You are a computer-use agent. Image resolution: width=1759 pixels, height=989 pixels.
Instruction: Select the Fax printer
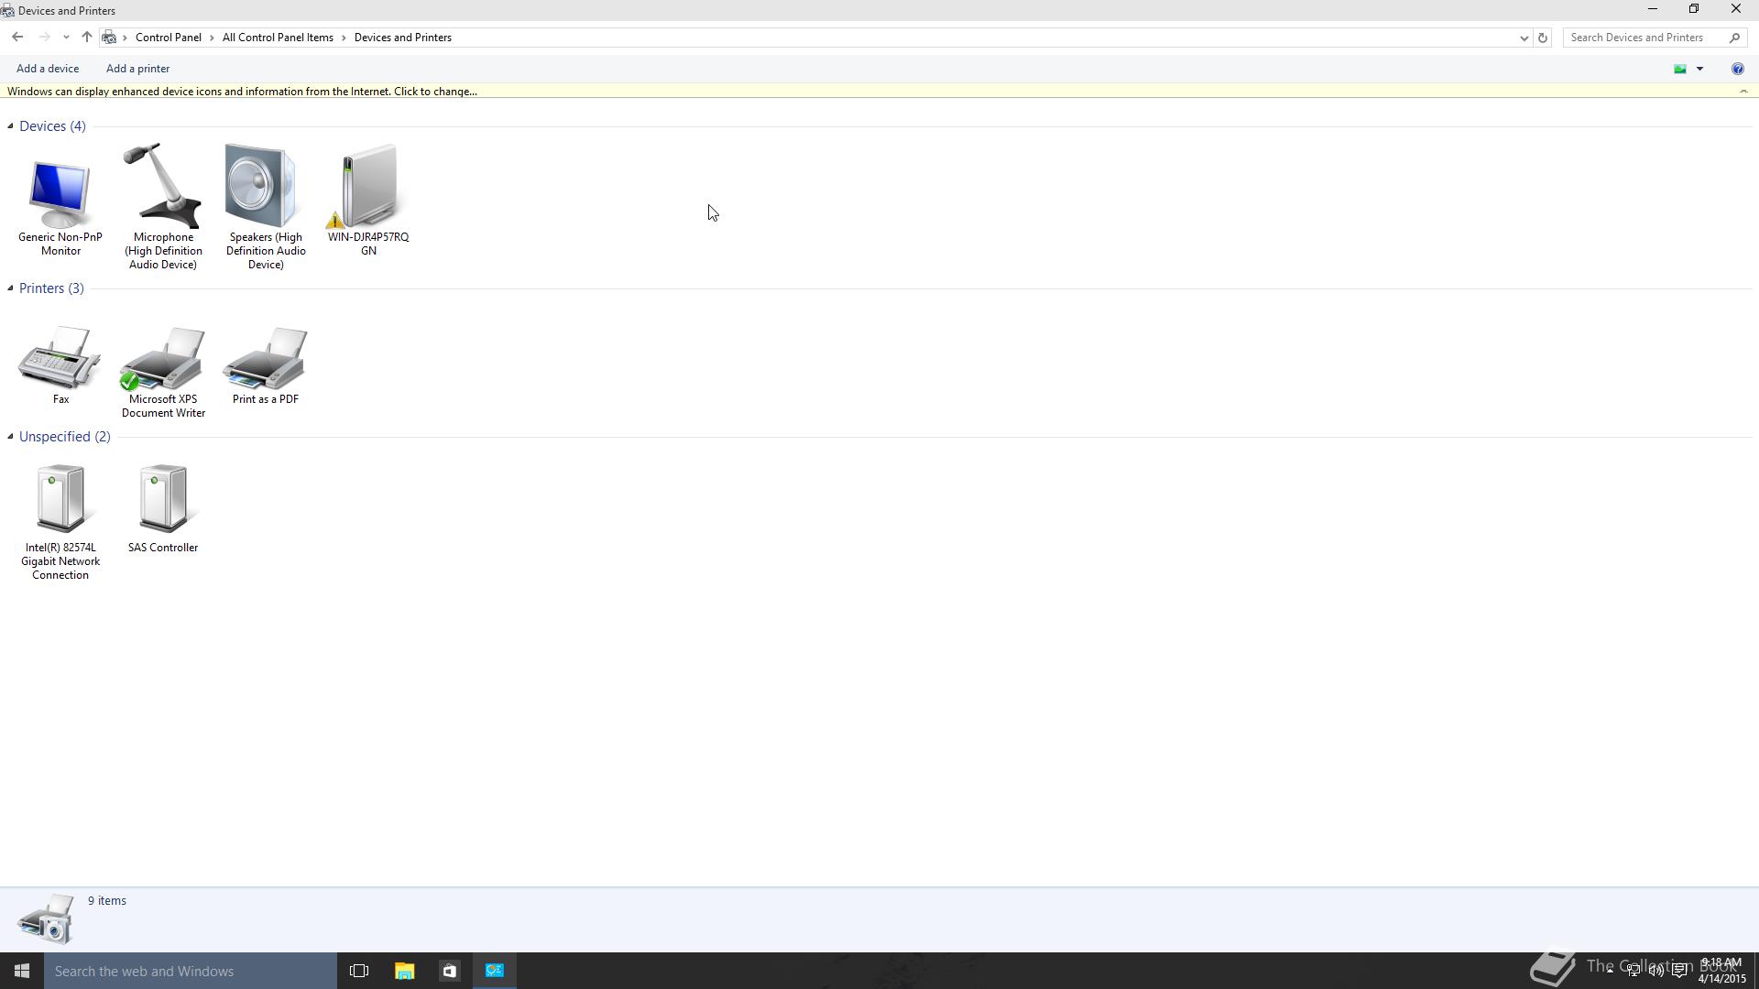click(60, 364)
